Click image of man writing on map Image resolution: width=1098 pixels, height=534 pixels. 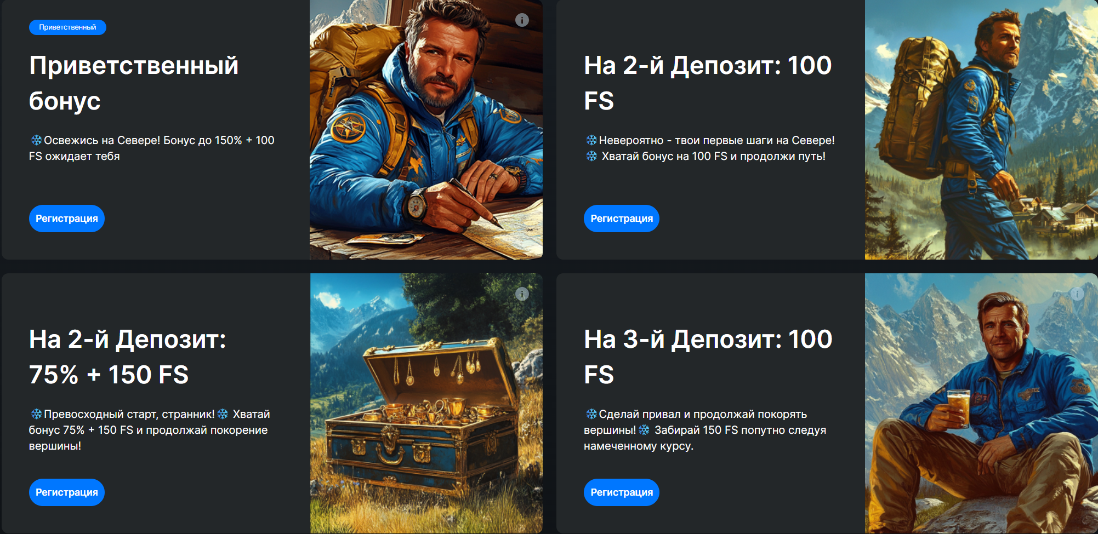(x=426, y=129)
